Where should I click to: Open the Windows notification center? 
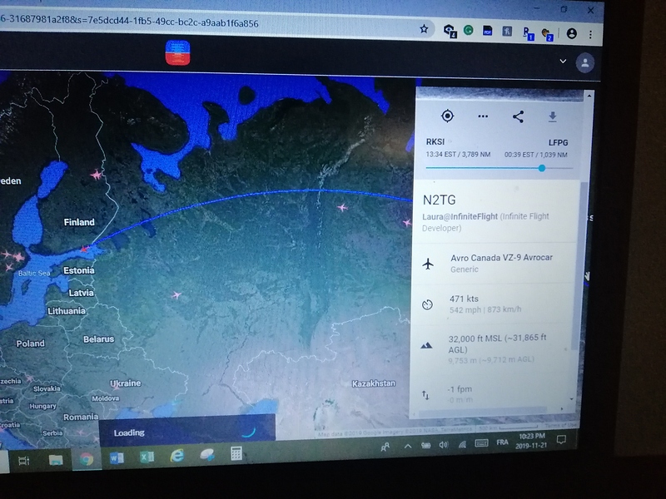(561, 439)
